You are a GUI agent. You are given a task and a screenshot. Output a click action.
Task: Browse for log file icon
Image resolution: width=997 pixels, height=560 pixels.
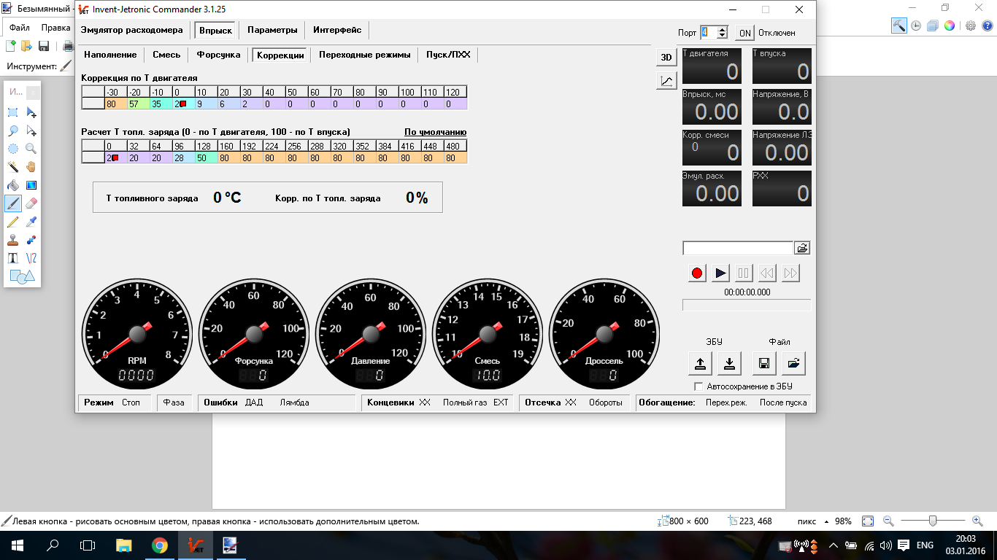[802, 248]
